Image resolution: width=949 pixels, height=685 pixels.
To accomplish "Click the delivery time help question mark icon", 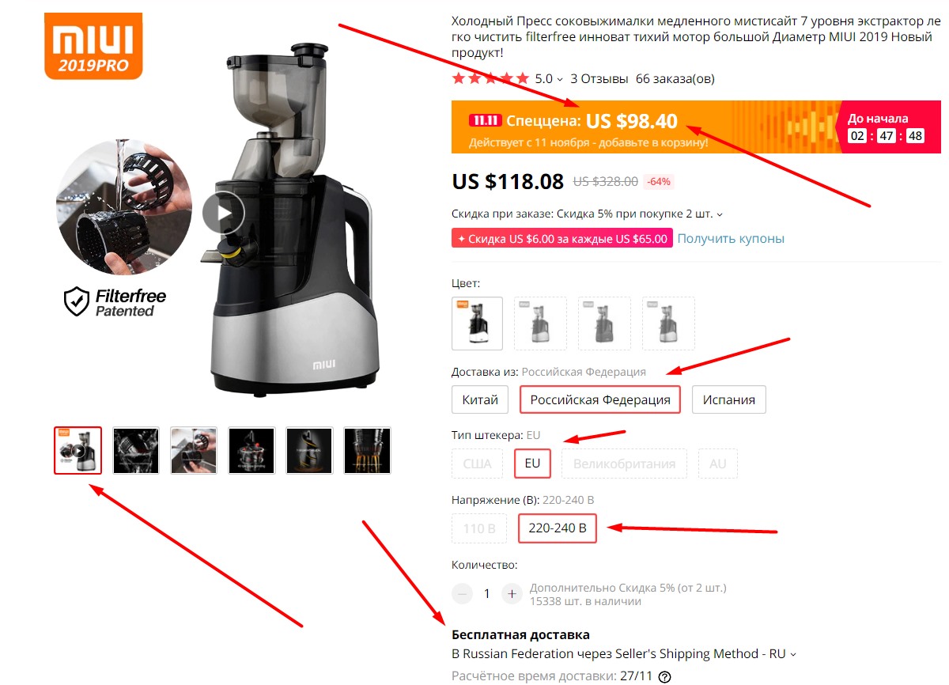I will (664, 676).
